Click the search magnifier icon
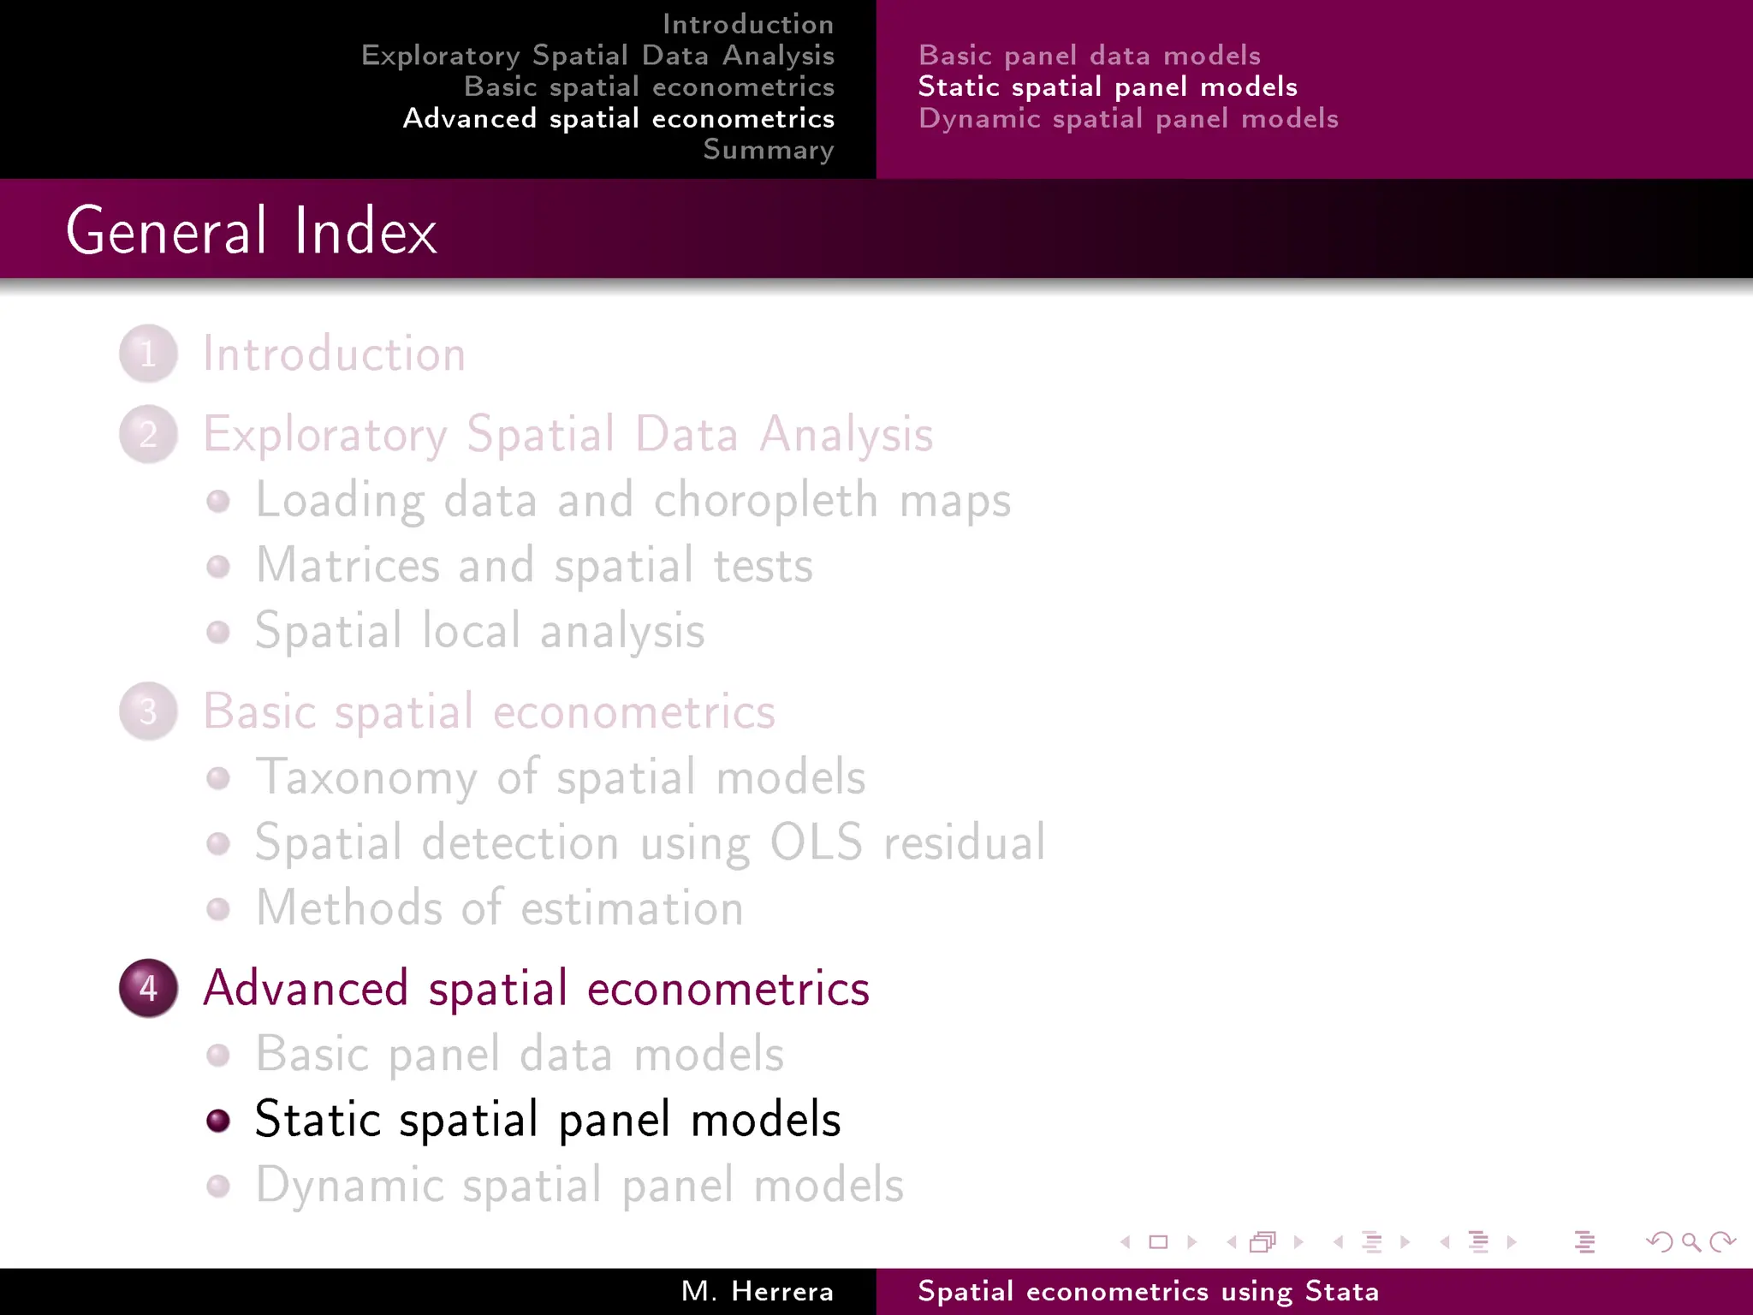Viewport: 1753px width, 1315px height. [1691, 1242]
